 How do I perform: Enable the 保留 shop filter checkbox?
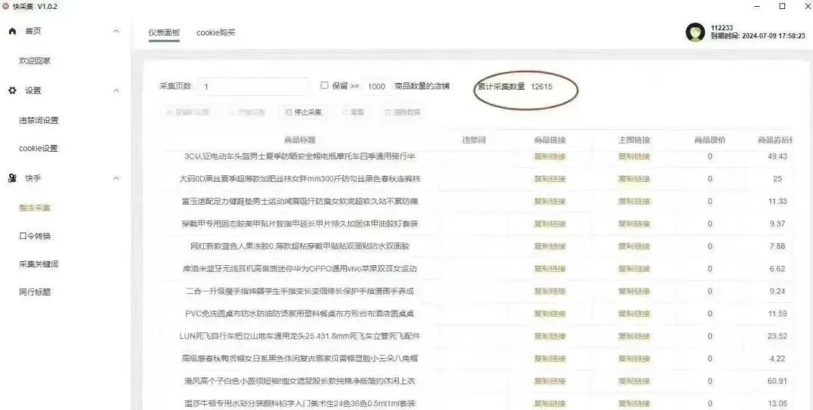click(324, 86)
